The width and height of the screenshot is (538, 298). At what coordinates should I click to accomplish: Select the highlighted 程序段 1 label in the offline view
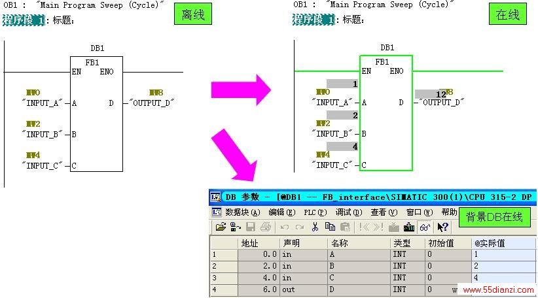(x=24, y=20)
